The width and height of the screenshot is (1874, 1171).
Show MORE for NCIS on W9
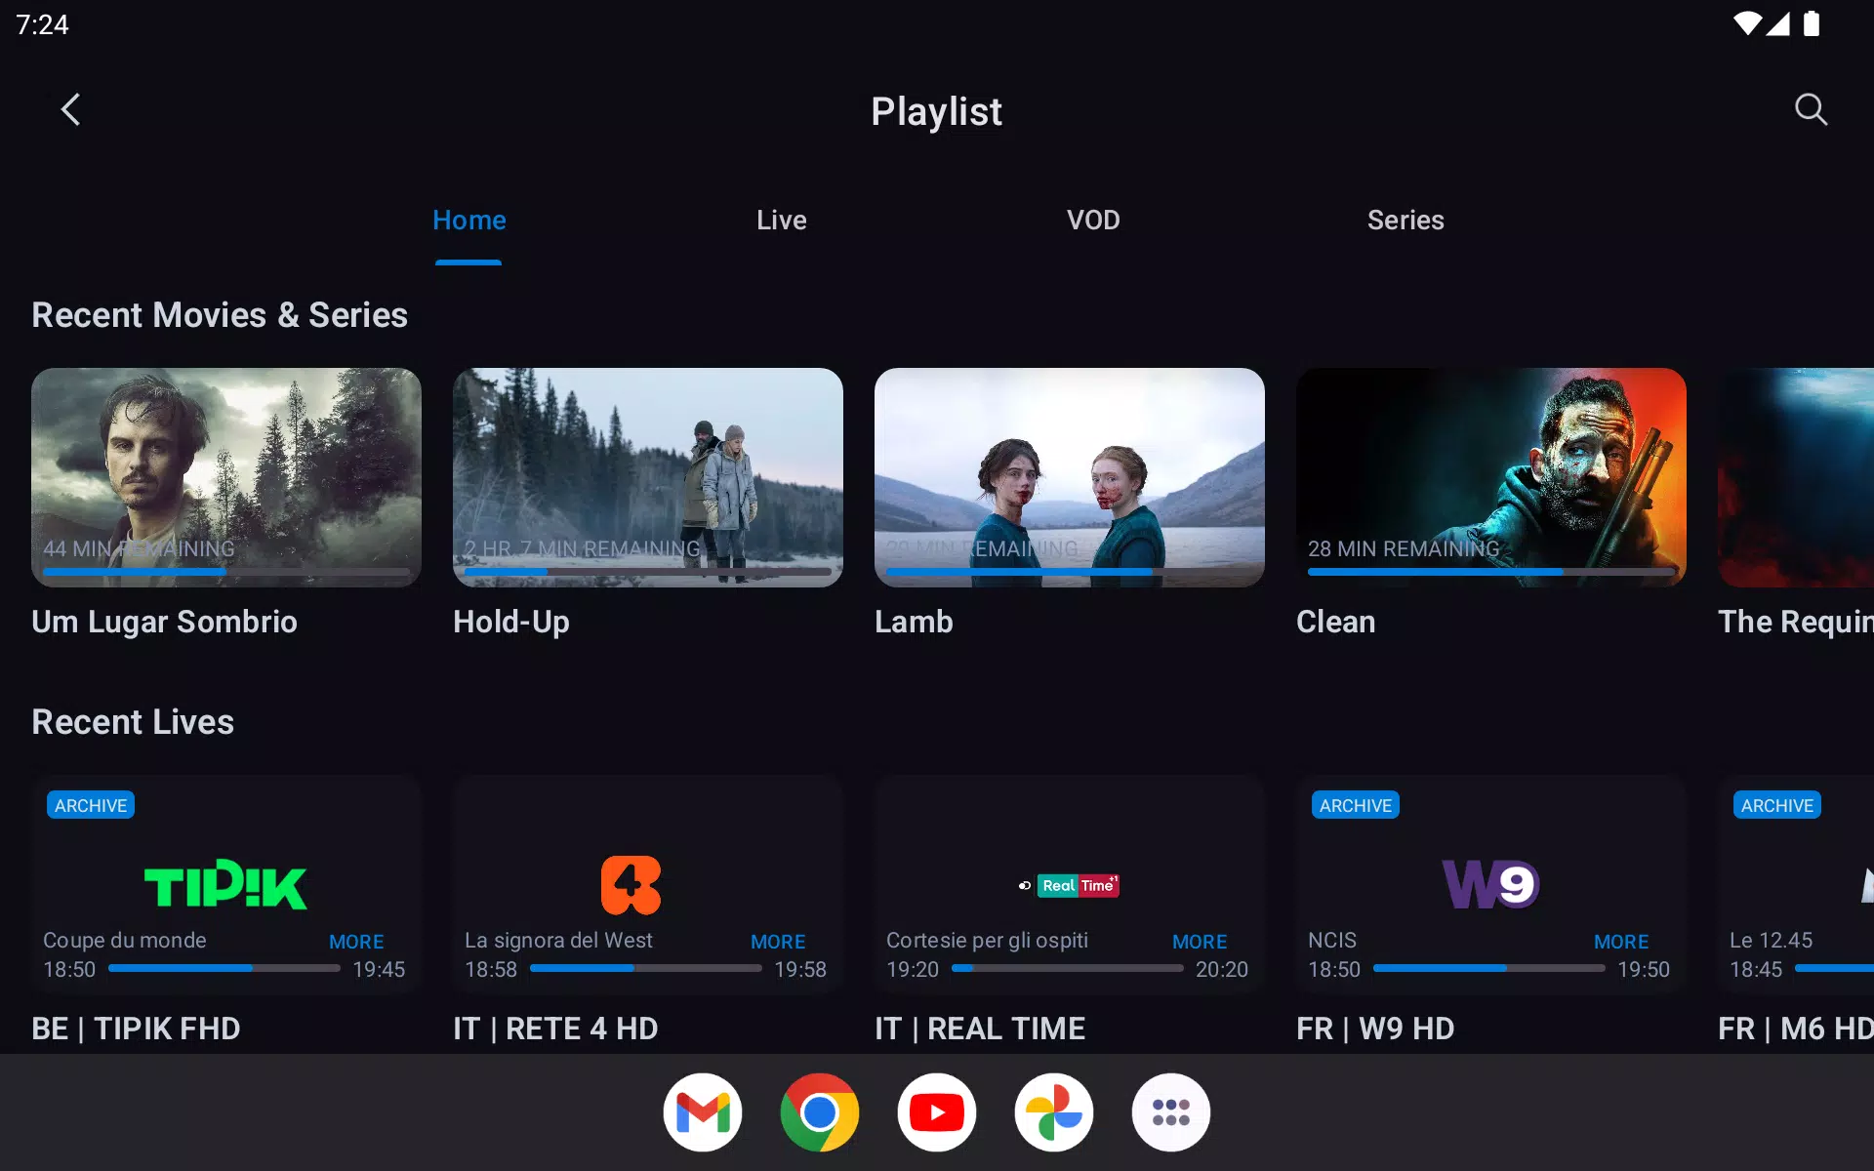(1621, 942)
